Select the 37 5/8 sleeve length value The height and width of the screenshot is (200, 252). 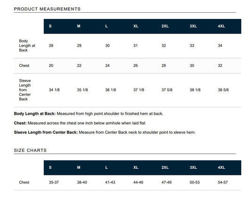click(167, 90)
